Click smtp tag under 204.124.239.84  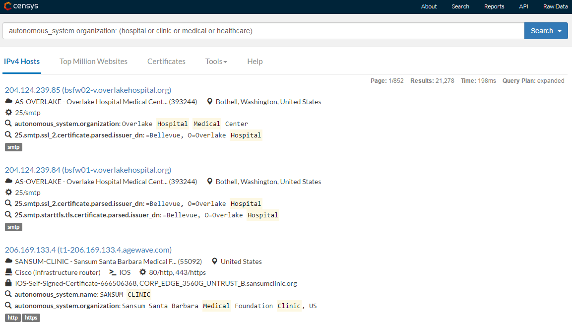[x=13, y=227]
